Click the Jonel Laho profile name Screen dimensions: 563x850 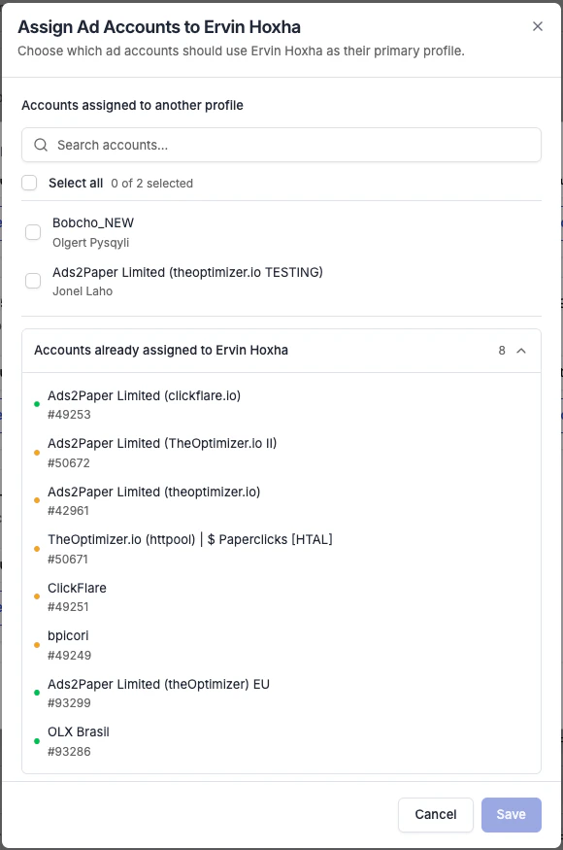83,291
